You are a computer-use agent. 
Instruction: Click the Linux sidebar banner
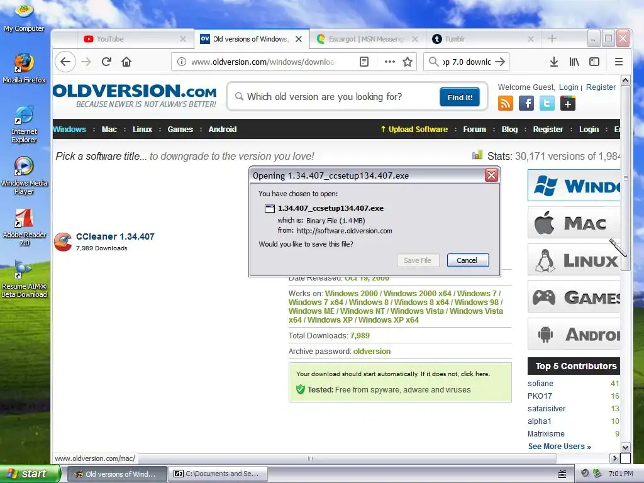pyautogui.click(x=574, y=260)
